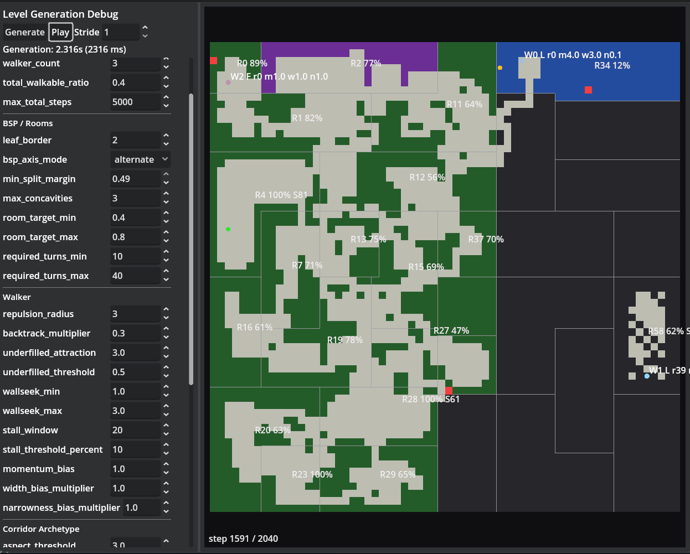Decrease wallseek_max with the down stepper
This screenshot has height=554, width=690.
coord(166,414)
